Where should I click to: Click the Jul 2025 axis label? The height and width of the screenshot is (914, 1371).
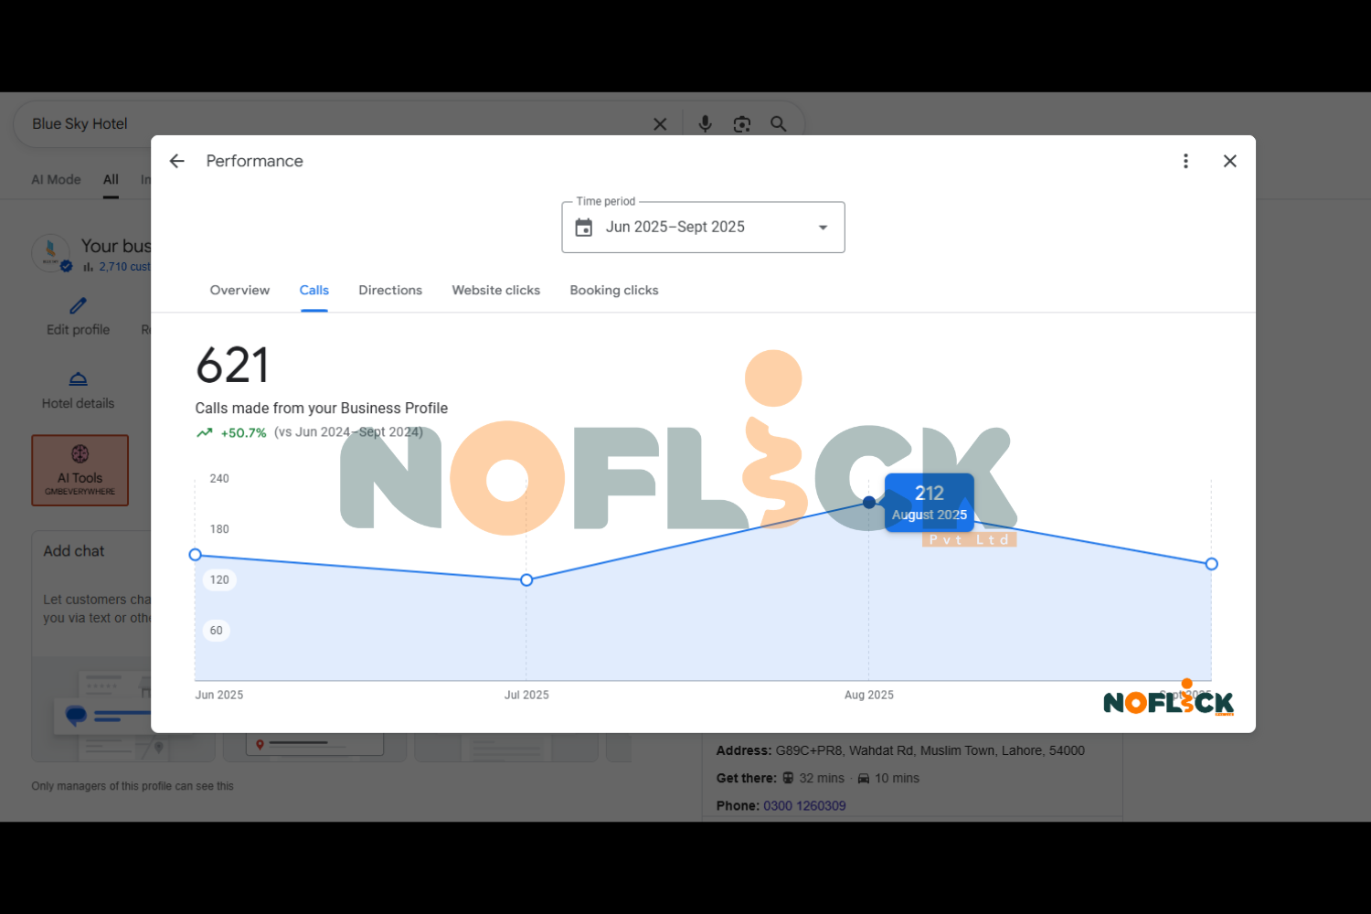click(x=526, y=696)
